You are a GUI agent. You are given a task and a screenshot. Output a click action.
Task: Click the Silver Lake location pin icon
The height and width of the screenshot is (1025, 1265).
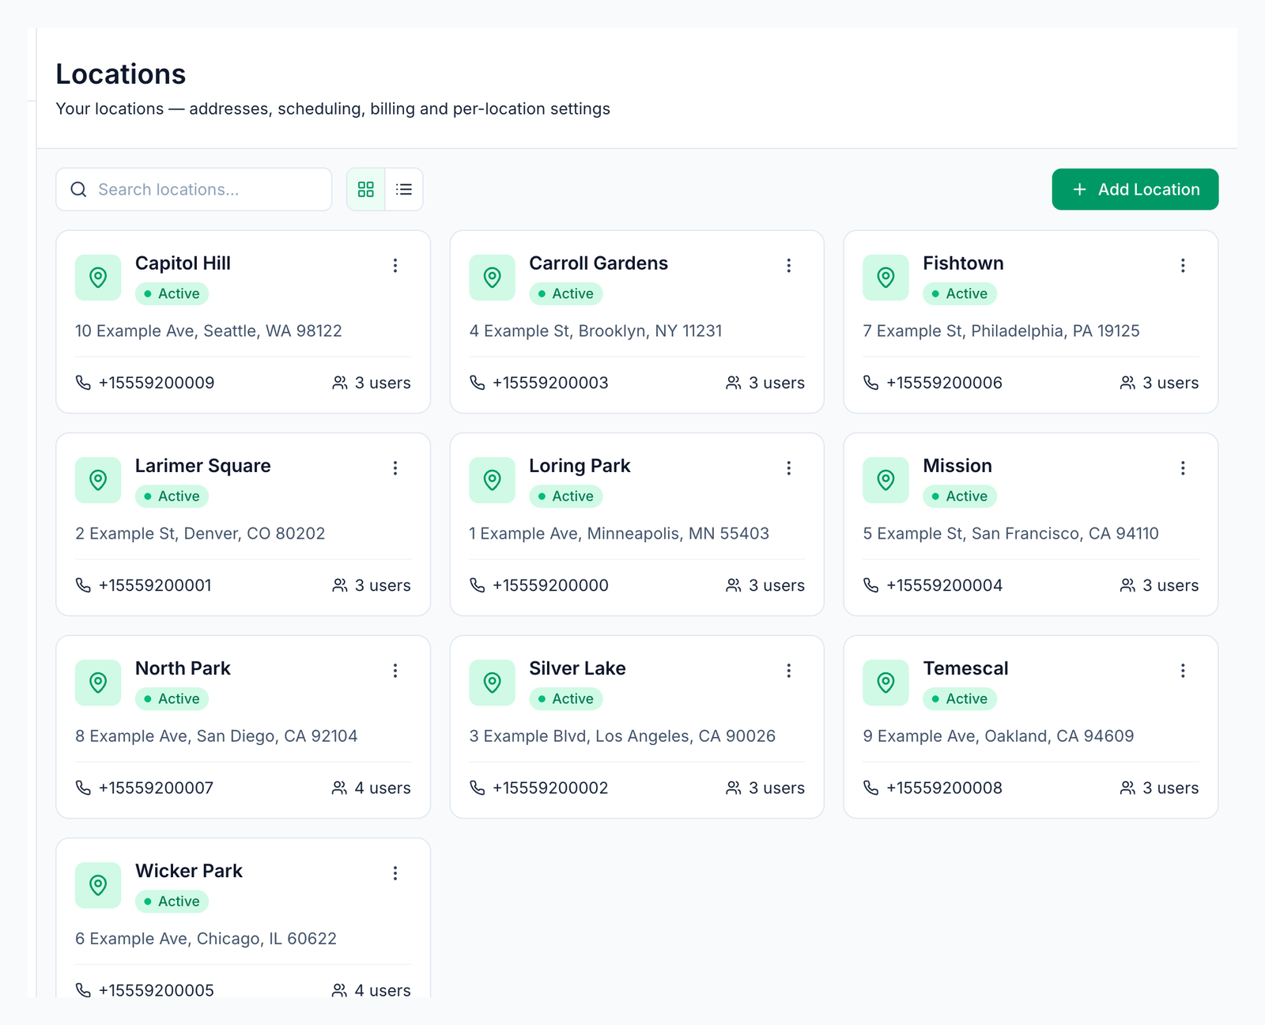point(492,683)
